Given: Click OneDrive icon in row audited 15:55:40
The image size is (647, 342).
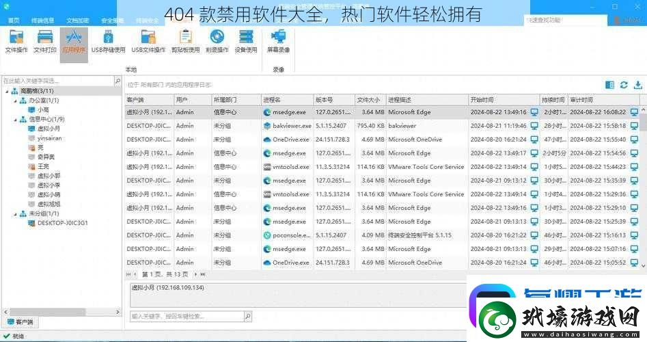Looking at the screenshot, I should click(267, 140).
